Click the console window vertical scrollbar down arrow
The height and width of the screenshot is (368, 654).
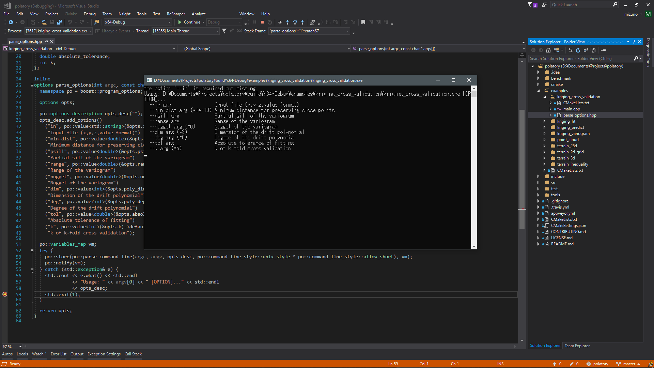coord(474,246)
